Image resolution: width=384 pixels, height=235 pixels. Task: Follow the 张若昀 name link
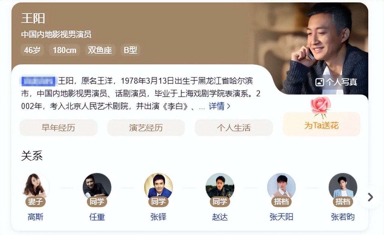[343, 217]
